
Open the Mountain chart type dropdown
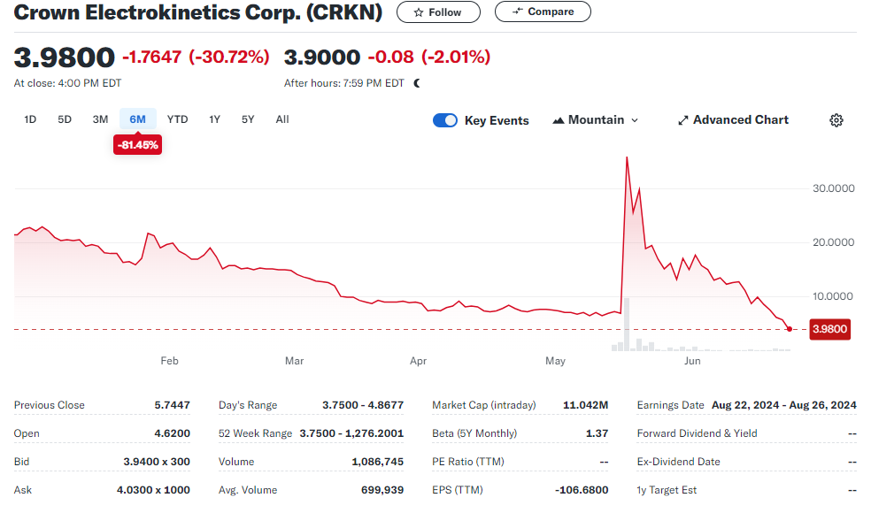(x=596, y=120)
